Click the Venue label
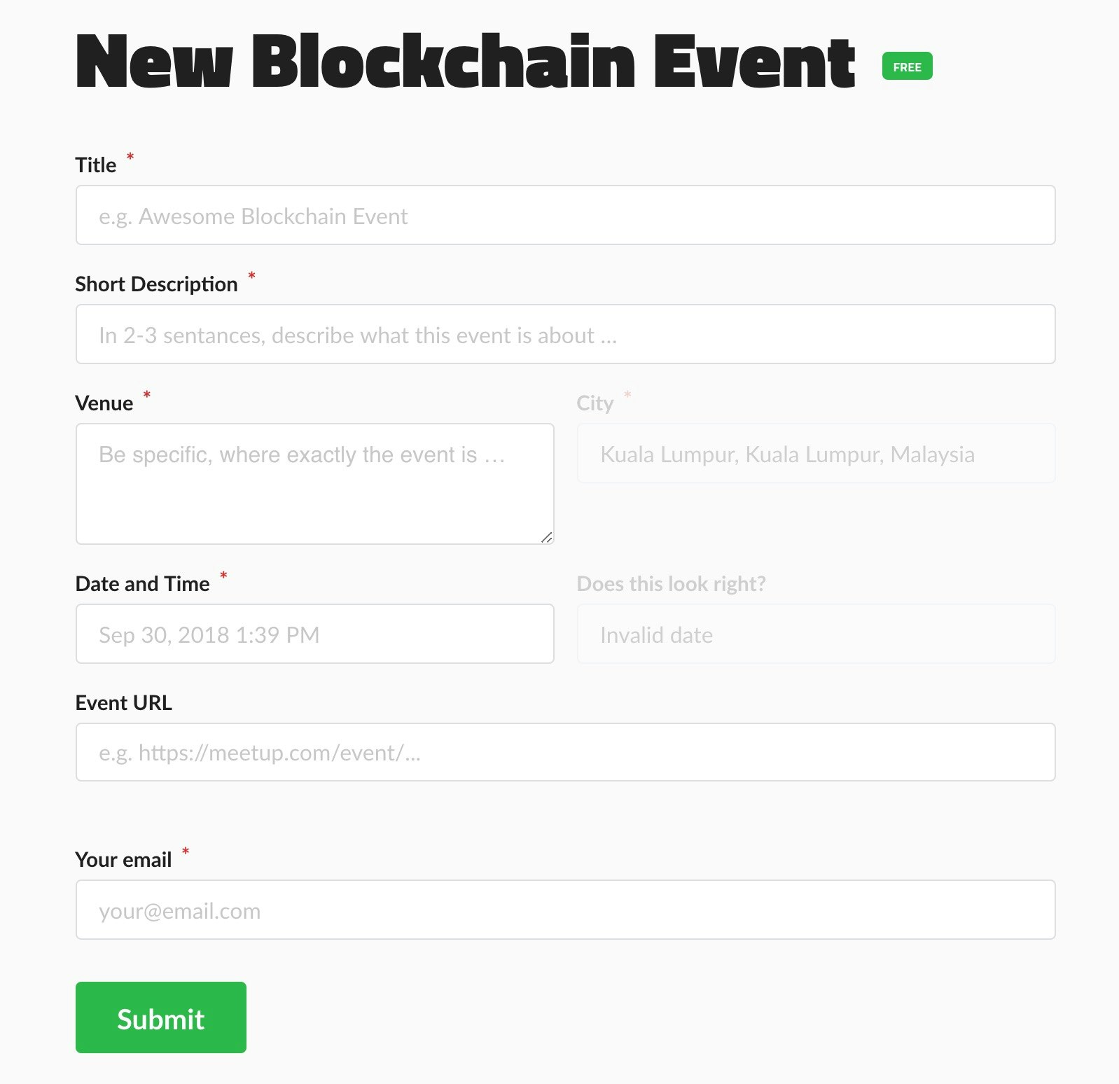 104,403
